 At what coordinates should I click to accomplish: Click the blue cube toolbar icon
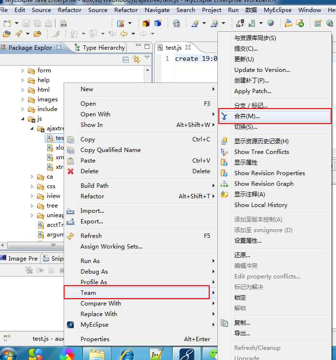pos(158,23)
